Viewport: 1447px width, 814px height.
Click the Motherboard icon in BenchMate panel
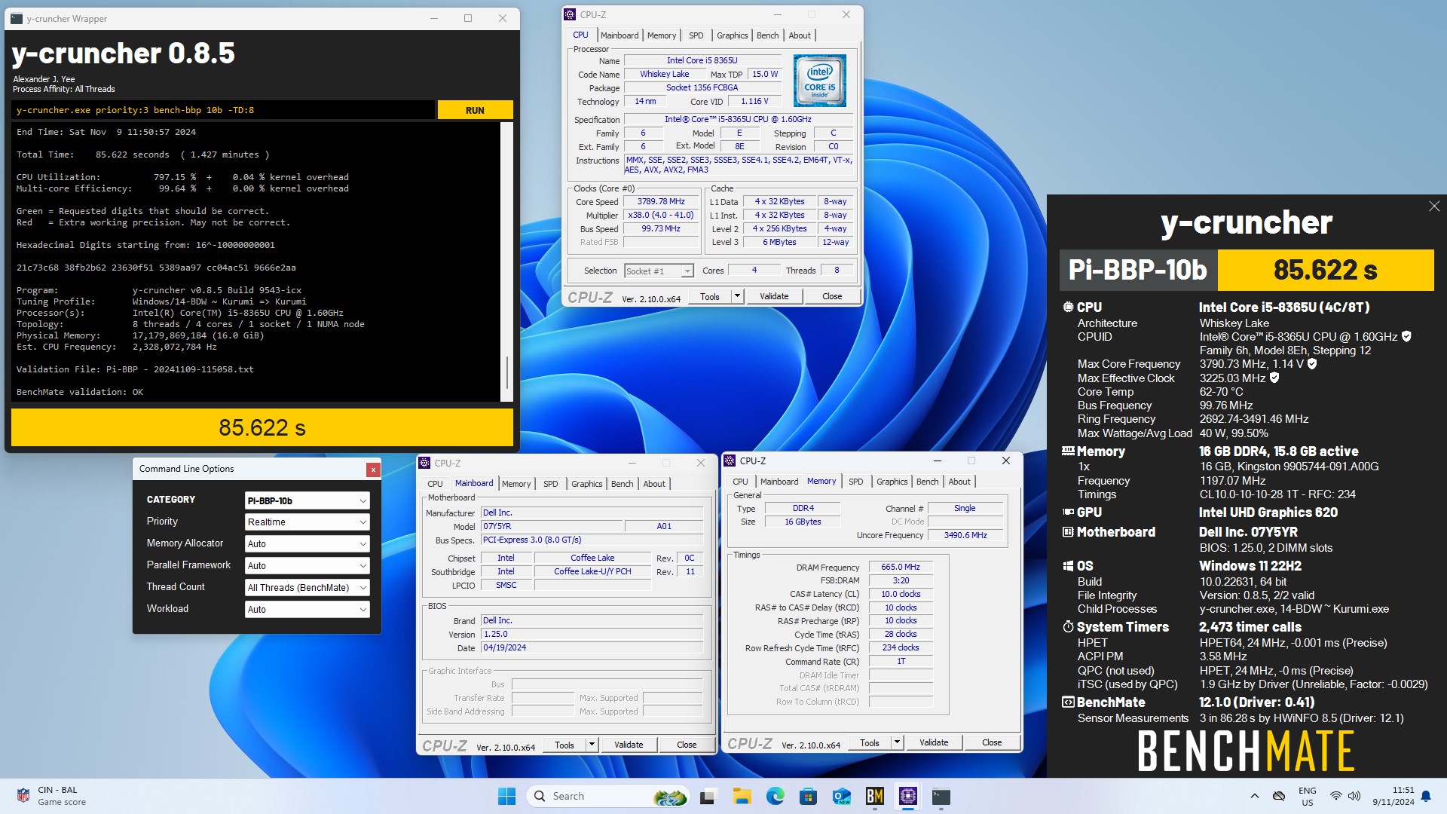[x=1068, y=532]
